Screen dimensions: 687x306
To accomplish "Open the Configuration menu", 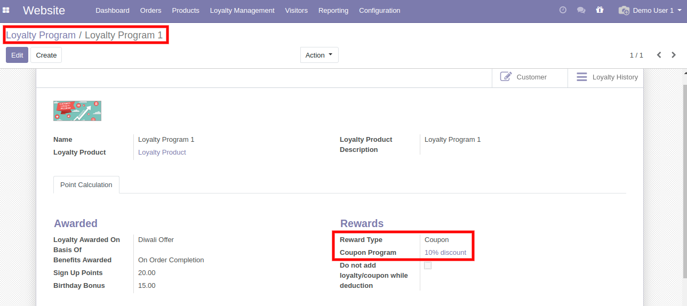I will 379,10.
